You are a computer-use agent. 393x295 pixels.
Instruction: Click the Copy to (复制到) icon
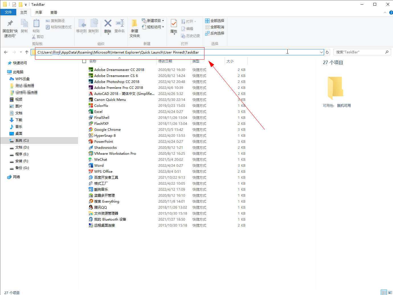[x=94, y=23]
